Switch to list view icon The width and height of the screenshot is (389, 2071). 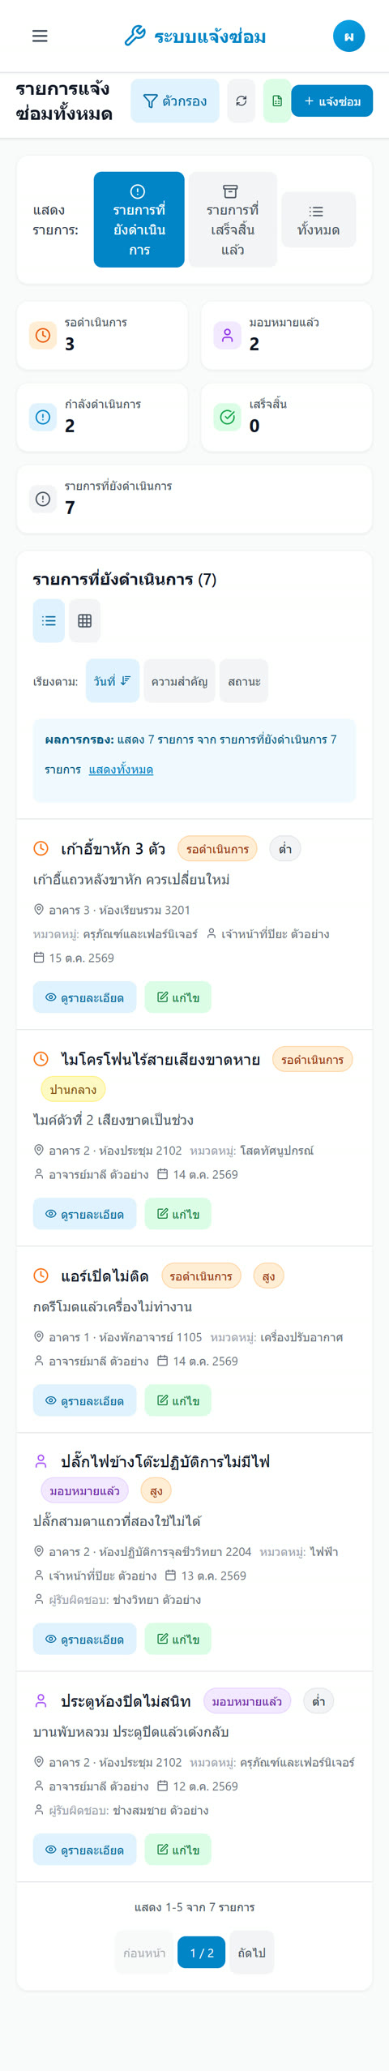tap(49, 620)
